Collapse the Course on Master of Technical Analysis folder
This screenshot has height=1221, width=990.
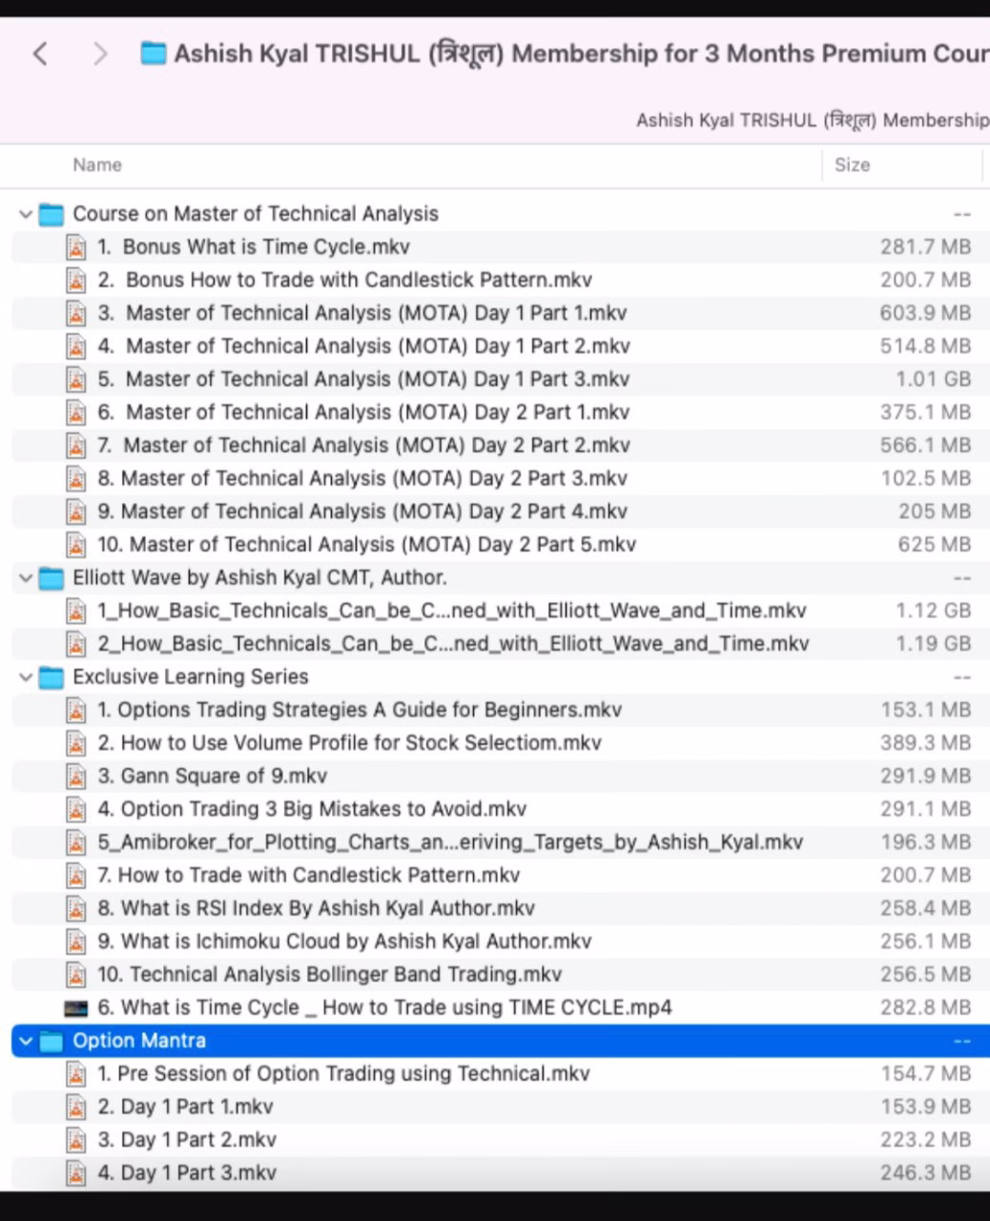[26, 215]
